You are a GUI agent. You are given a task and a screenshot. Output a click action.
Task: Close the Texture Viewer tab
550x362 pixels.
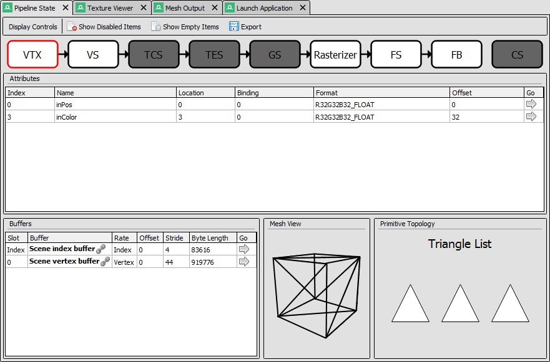(x=144, y=7)
